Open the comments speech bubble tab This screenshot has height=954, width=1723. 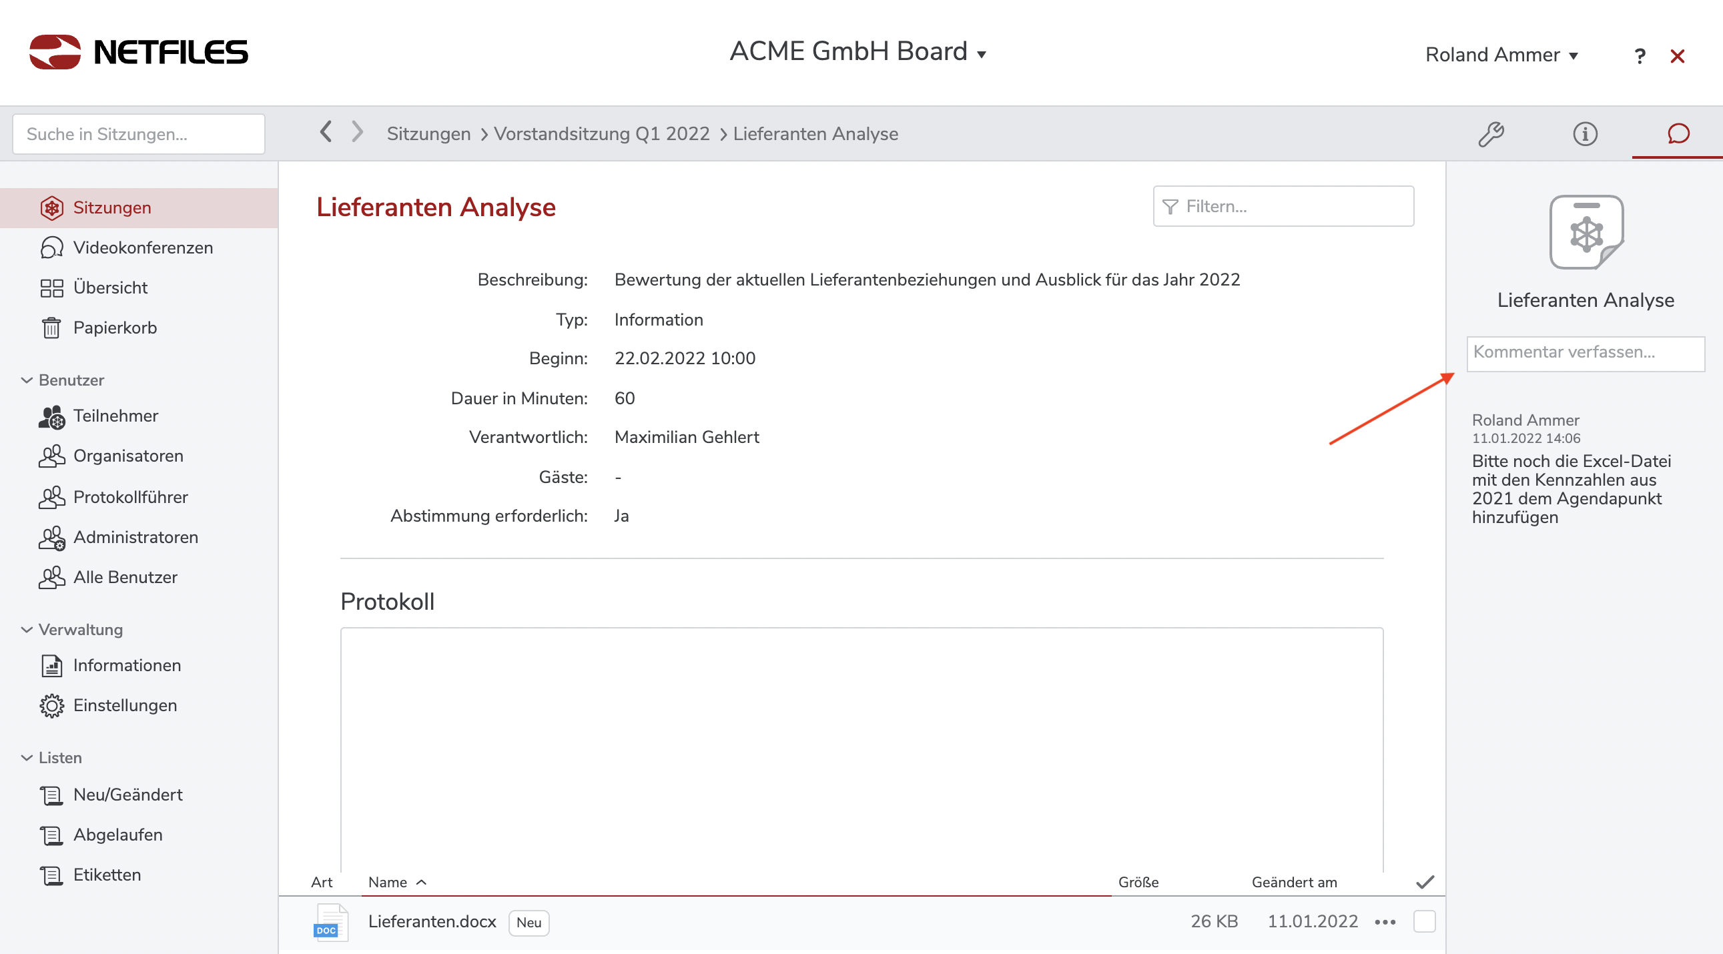point(1678,133)
